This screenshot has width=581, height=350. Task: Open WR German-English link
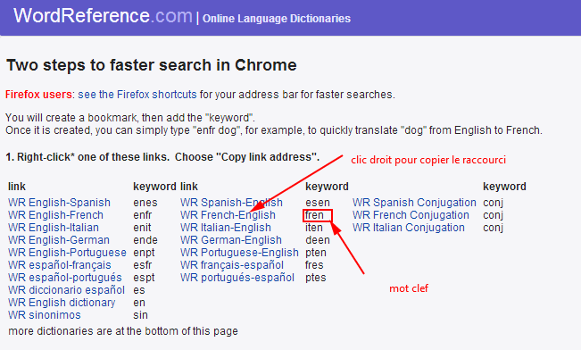click(x=231, y=240)
